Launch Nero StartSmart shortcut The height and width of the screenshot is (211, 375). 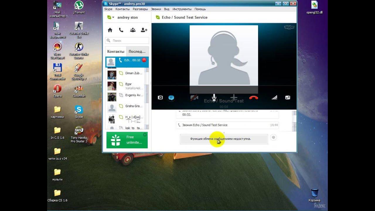57,51
